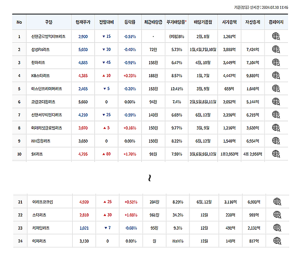Viewport: 299px width, 257px height.
Task: Visit 마스턴프리미어리츠 homepage via globe icon
Action: (x=276, y=89)
